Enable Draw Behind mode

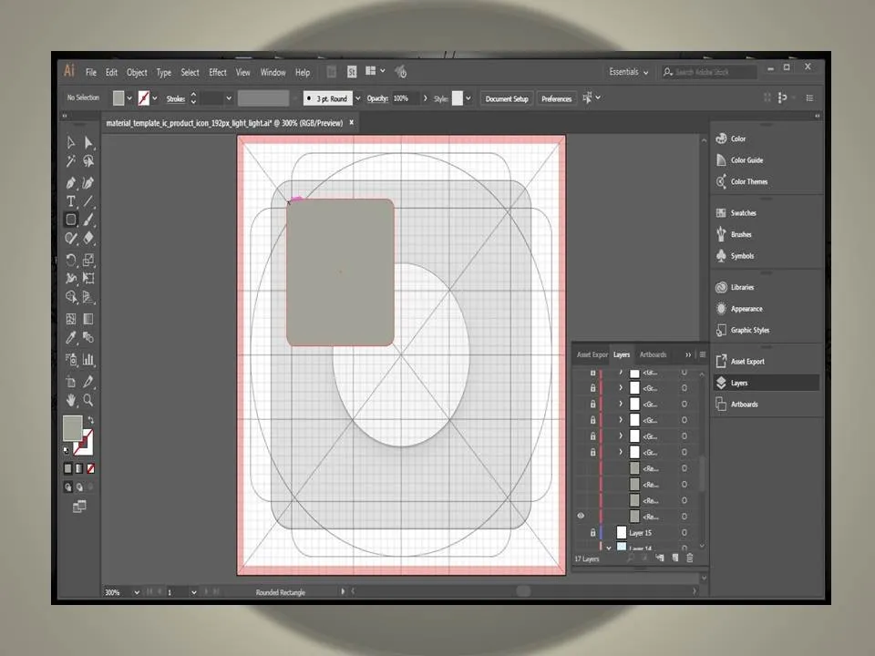[79, 487]
